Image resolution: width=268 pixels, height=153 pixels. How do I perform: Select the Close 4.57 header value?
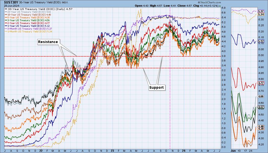[185, 6]
